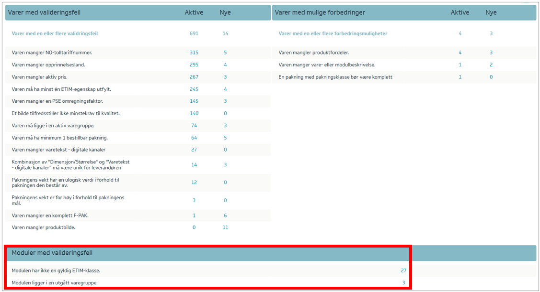This screenshot has width=540, height=292.
Task: Click 'Varer med en eller flere forbedringsmuligheter' label
Action: coord(333,33)
